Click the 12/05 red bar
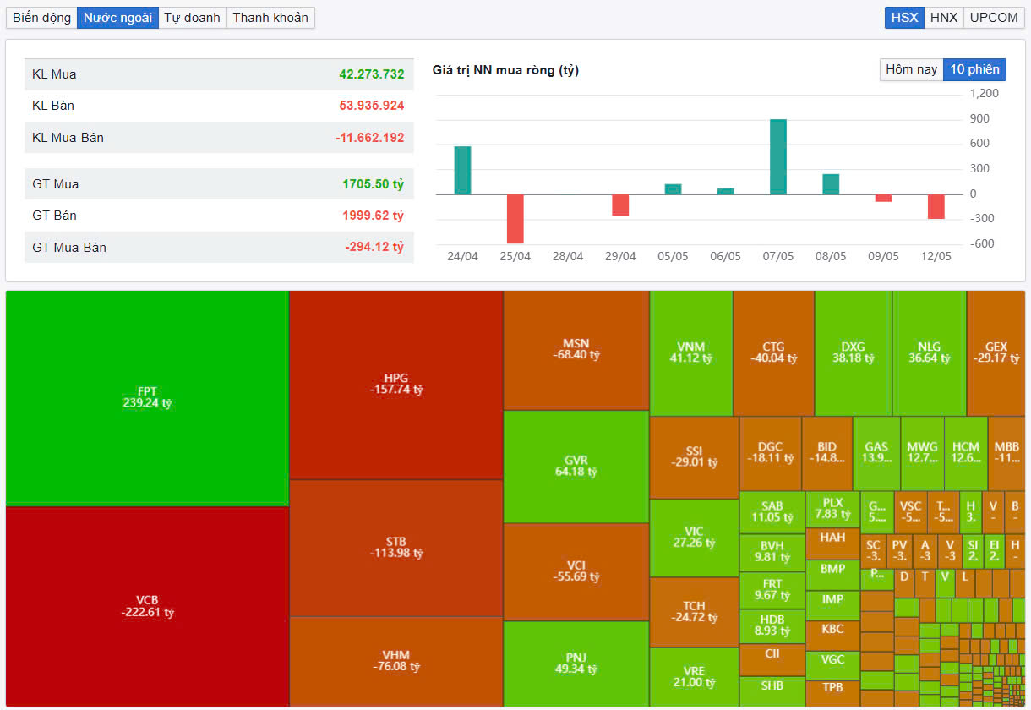Viewport: 1031px width, 710px height. point(936,207)
